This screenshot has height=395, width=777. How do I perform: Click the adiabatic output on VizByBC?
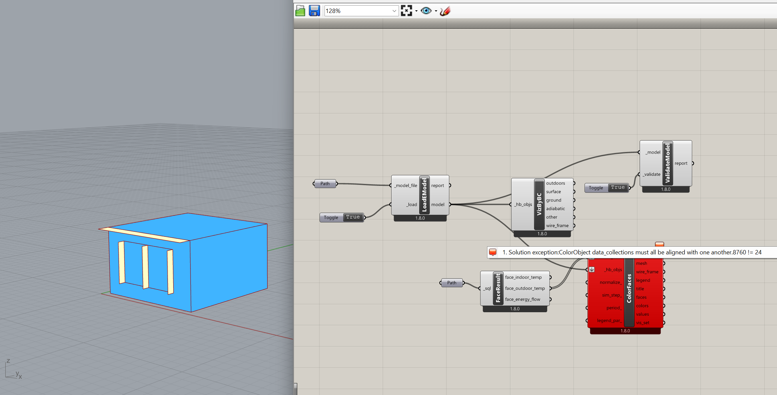click(x=556, y=208)
